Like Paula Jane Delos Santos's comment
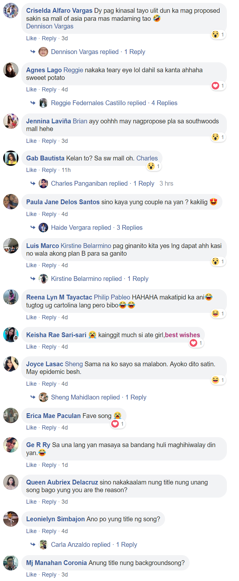This screenshot has height=581, width=239. pyautogui.click(x=31, y=214)
